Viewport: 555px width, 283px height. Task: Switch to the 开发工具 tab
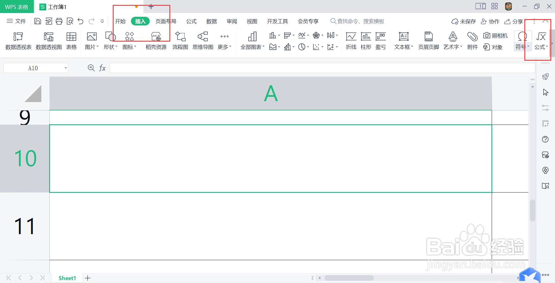(277, 21)
